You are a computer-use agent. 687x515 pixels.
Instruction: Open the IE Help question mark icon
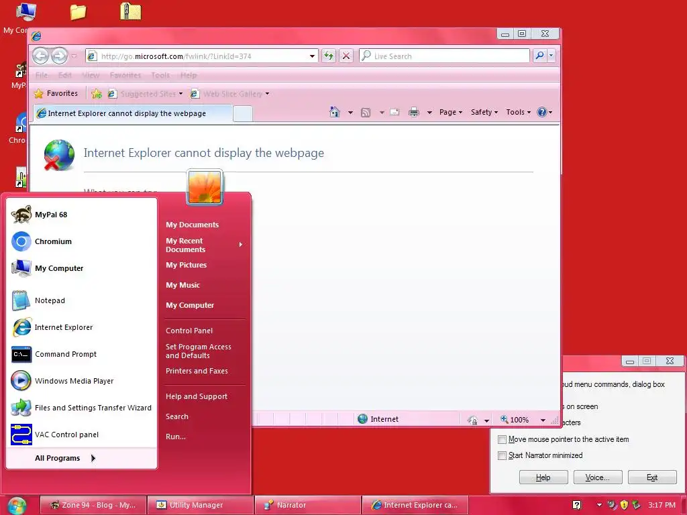point(542,112)
